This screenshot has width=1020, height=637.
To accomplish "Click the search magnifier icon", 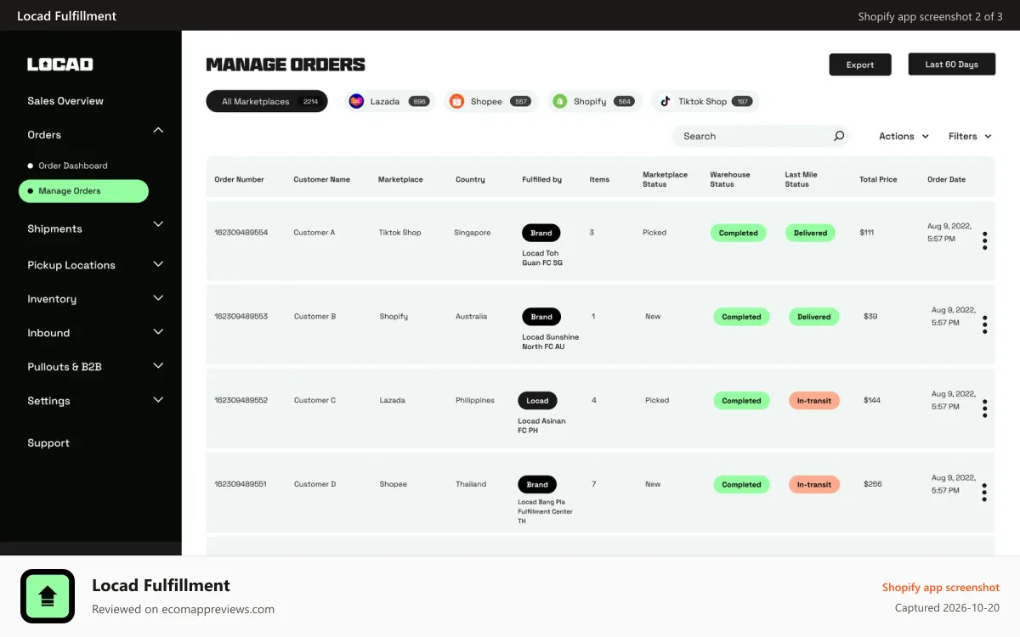I will click(x=839, y=136).
